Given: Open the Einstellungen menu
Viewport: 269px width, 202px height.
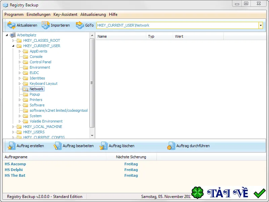Looking at the screenshot, I should 38,14.
